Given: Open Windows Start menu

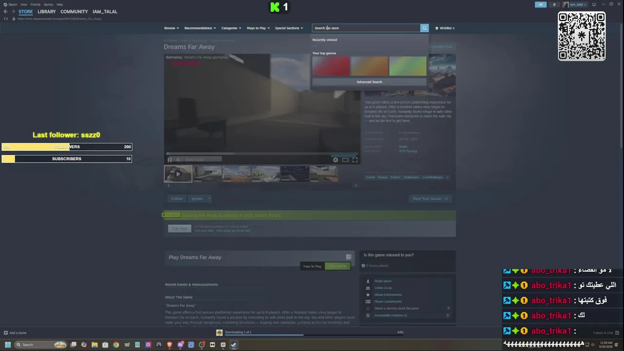Looking at the screenshot, I should (x=7, y=345).
